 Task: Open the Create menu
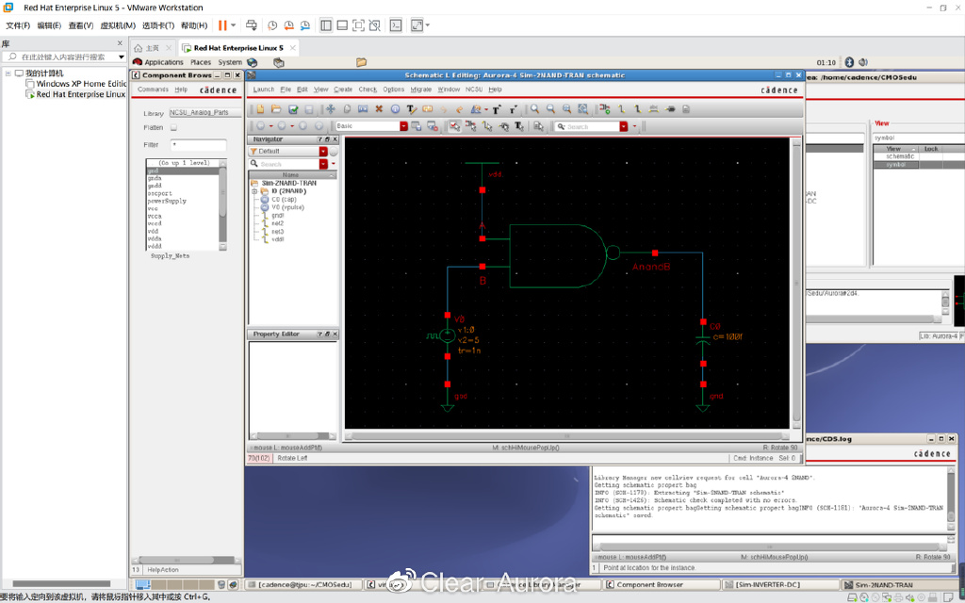(343, 90)
